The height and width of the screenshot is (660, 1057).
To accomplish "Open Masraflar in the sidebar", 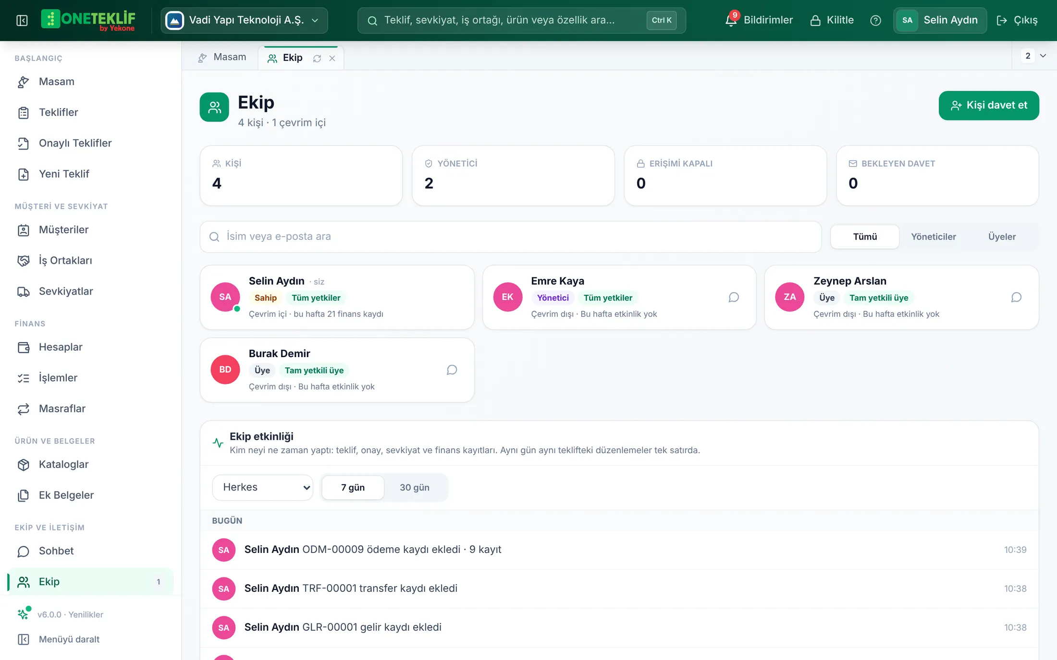I will [x=91, y=408].
